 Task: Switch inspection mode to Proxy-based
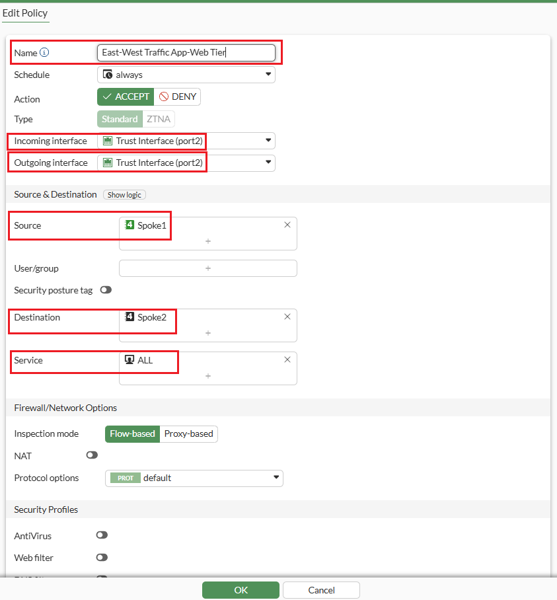coord(189,434)
